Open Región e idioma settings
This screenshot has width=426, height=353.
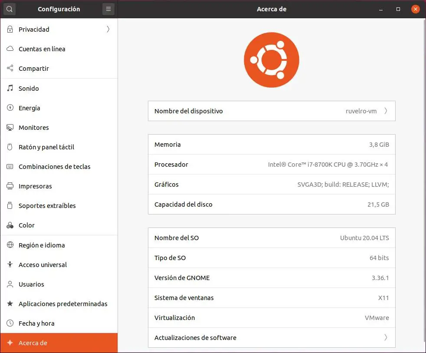[42, 245]
